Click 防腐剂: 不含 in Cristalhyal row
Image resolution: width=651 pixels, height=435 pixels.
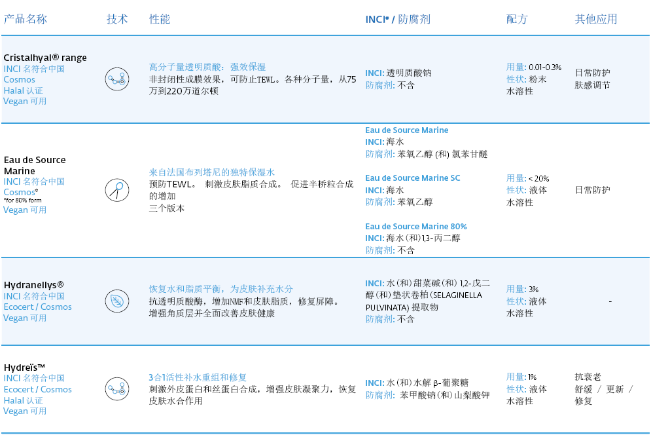pyautogui.click(x=390, y=85)
